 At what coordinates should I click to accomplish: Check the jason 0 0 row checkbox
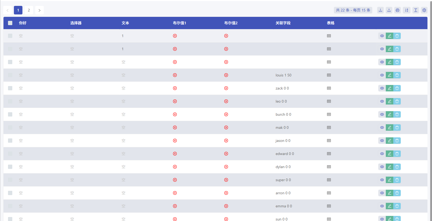click(x=10, y=141)
